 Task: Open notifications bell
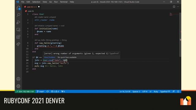[178, 92]
